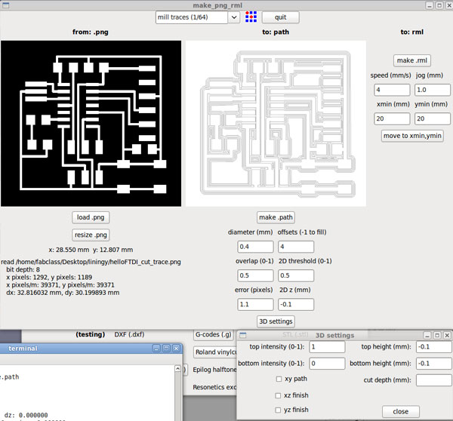Open the mill traces (1/64) dropdown arrow
Image resolution: width=453 pixels, height=421 pixels.
pyautogui.click(x=234, y=17)
